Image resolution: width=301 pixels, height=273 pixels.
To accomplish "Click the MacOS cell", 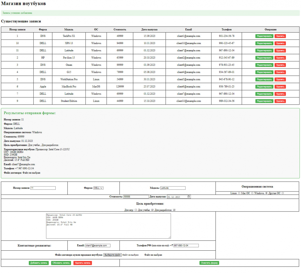I will point(96,87).
